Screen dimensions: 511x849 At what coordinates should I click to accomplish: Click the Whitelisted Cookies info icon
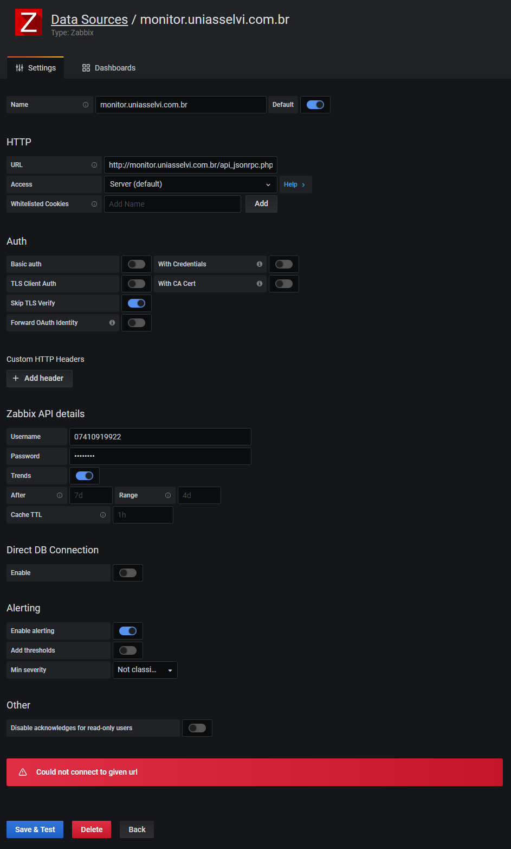click(94, 204)
